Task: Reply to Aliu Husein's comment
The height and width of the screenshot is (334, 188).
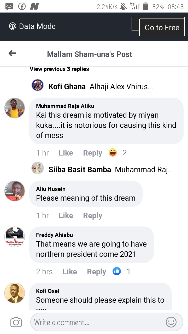Action: 92,216
